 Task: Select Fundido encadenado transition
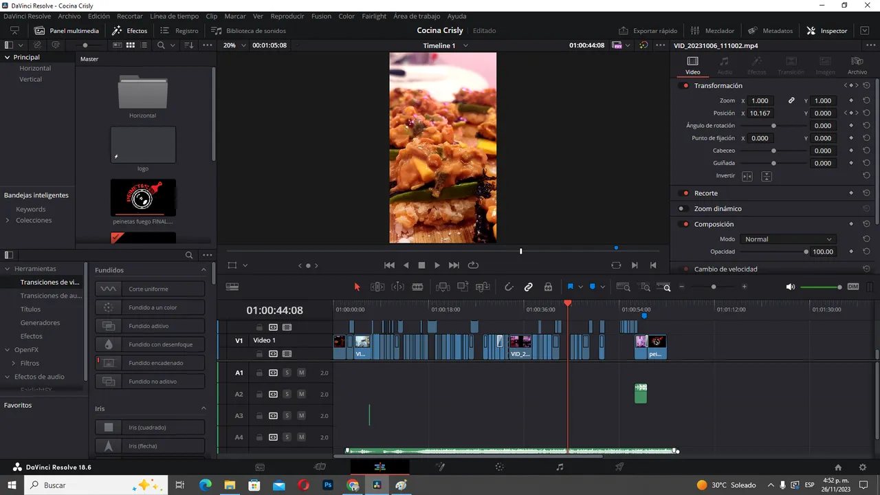[x=150, y=362]
